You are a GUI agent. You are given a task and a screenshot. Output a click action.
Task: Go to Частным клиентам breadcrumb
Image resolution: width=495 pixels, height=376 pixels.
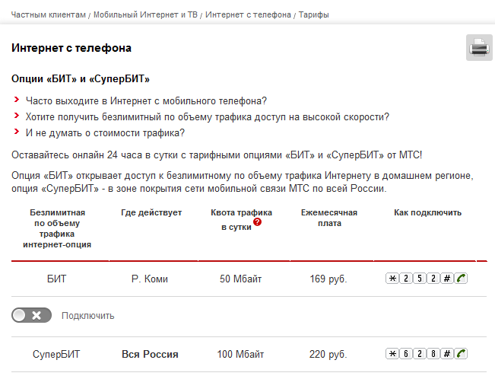pyautogui.click(x=48, y=14)
